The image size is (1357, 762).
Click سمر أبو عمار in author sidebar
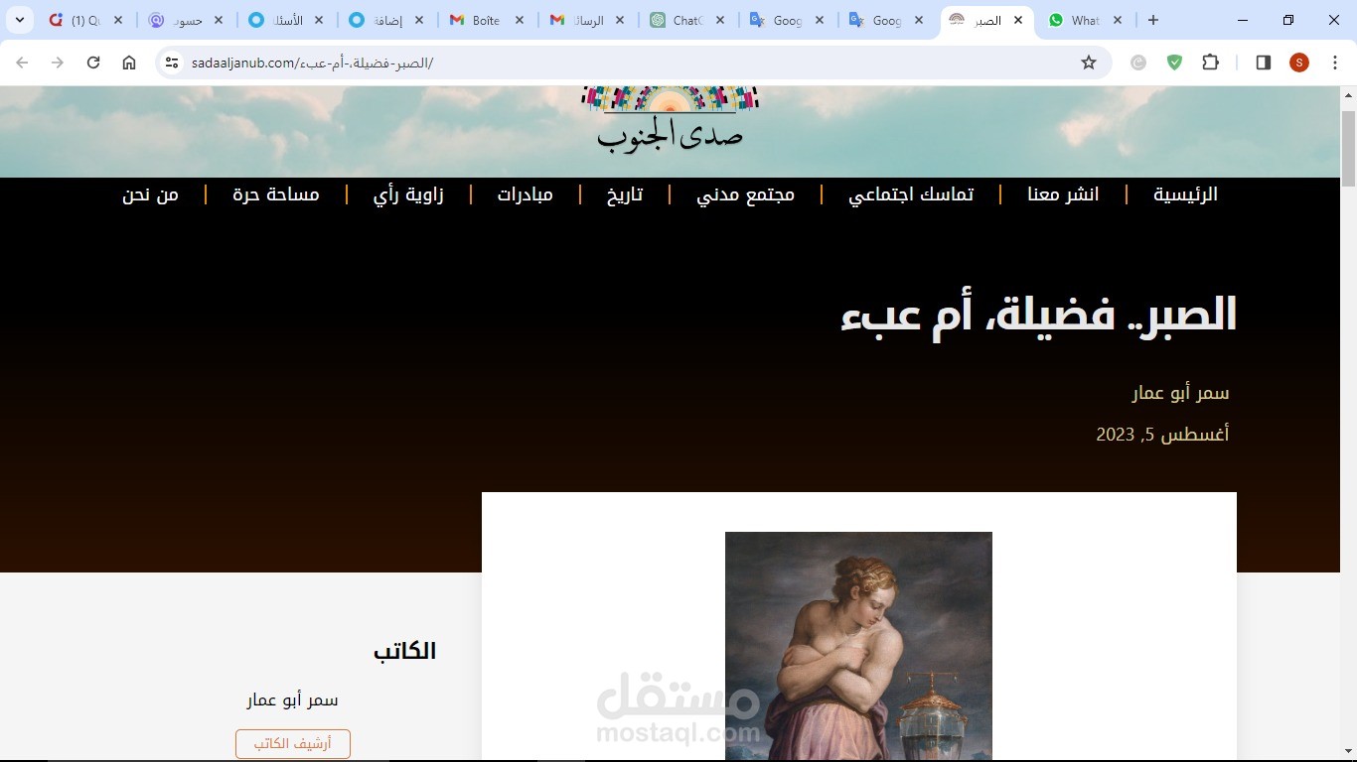point(292,700)
